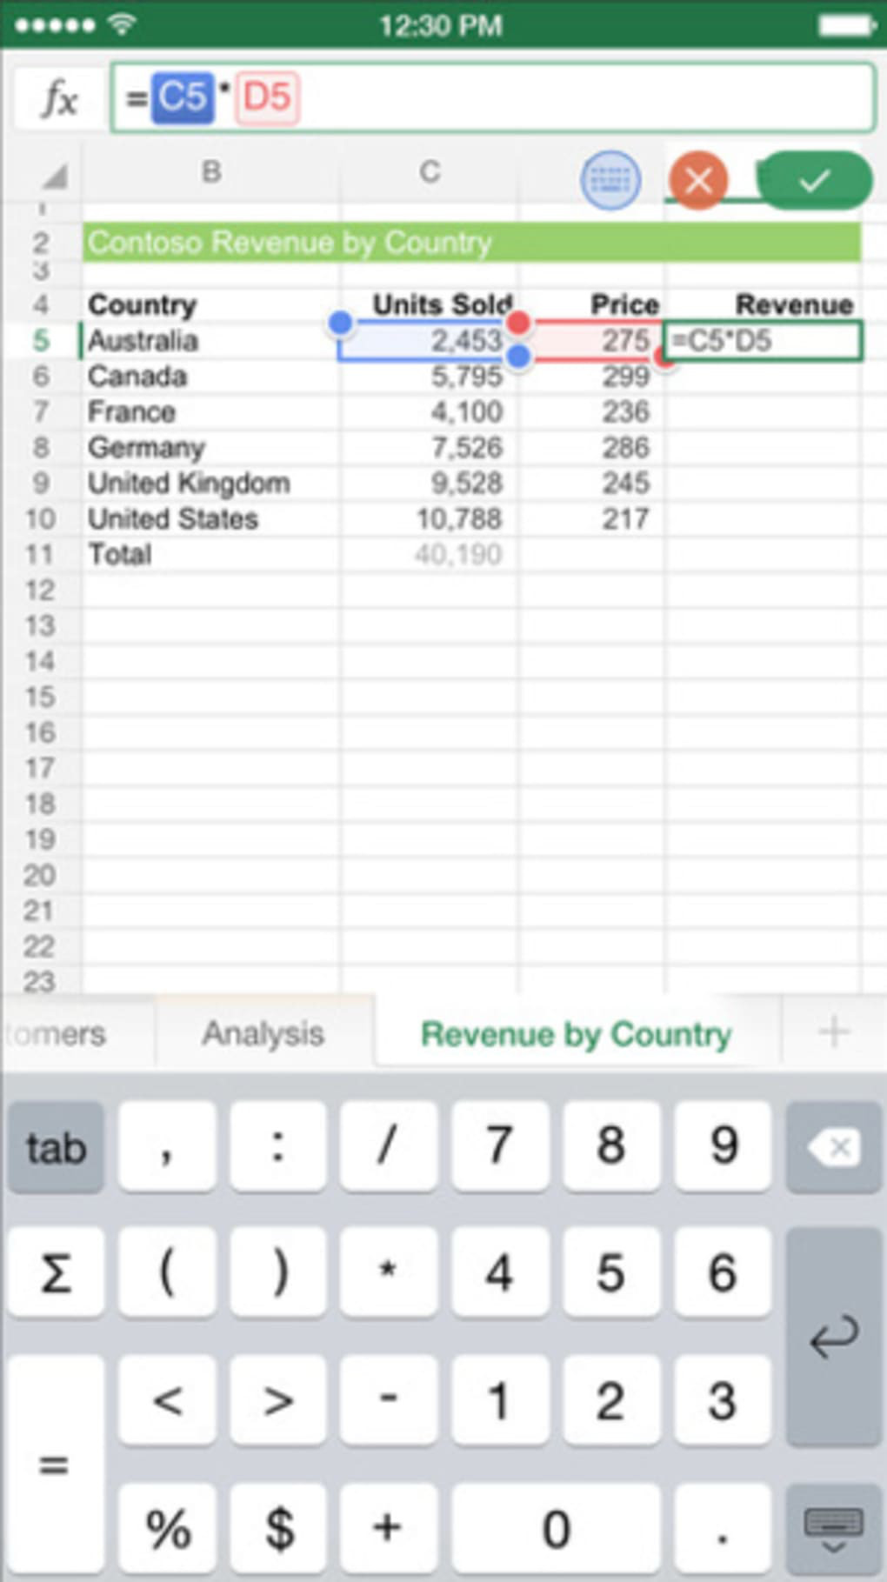Screen dimensions: 887x1582
Task: Switch to the Analysis sheet tab
Action: pos(263,1033)
